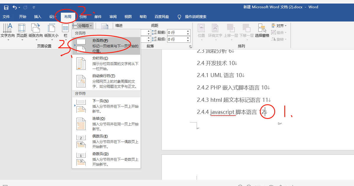
Task: Click the 段后 spacing value field
Action: [x=177, y=39]
